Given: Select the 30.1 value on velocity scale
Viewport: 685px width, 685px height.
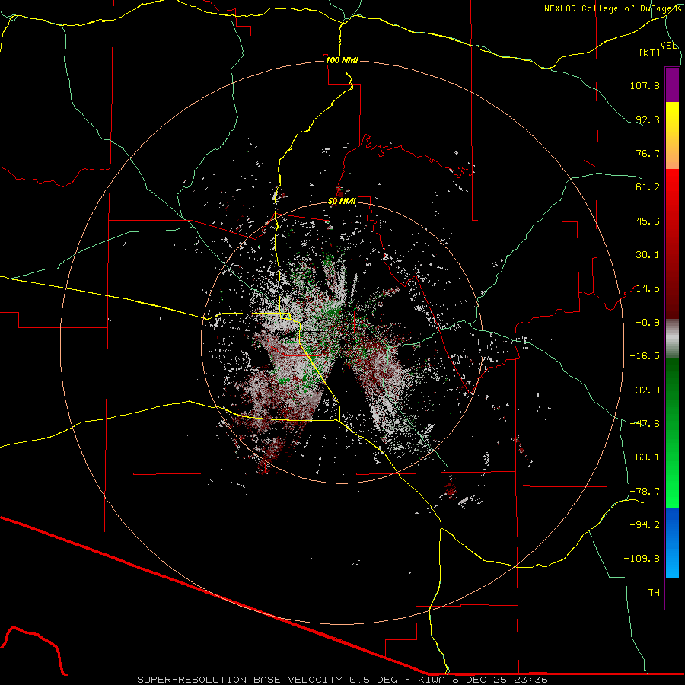Looking at the screenshot, I should pyautogui.click(x=648, y=255).
